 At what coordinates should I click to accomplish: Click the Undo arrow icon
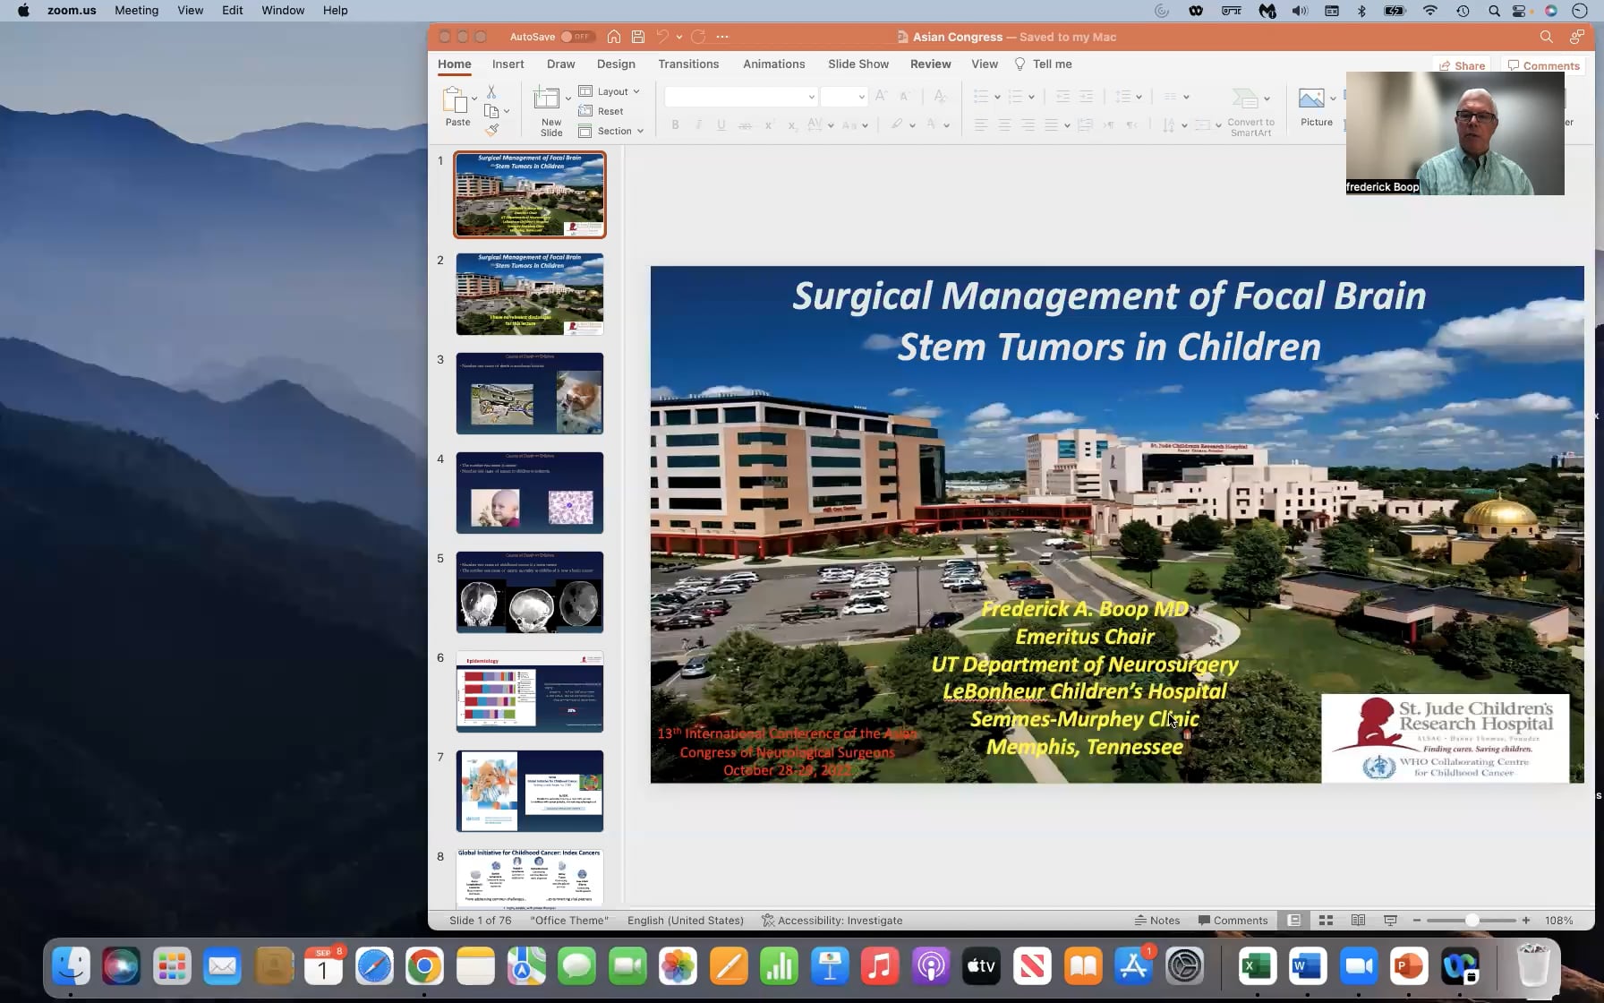662,37
